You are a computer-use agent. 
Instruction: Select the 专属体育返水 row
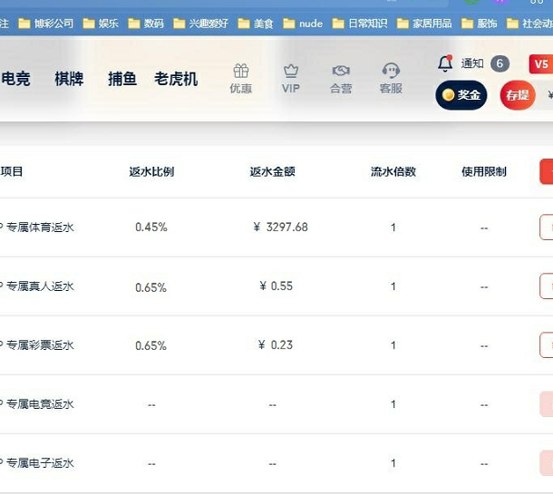(40, 228)
